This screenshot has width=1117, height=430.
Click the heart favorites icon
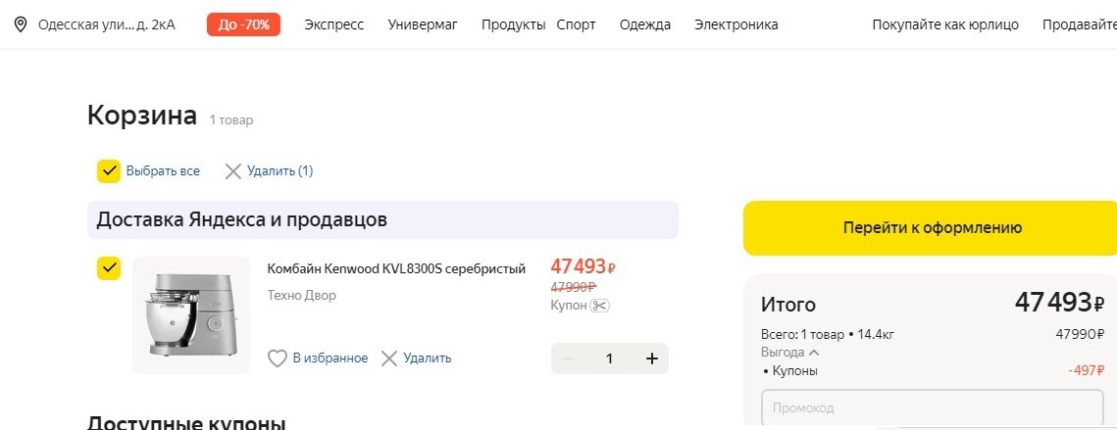point(278,358)
